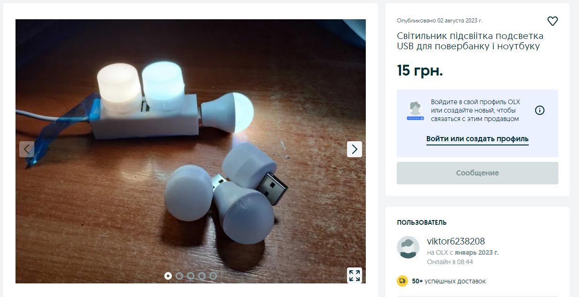Screen dimensions: 579x297
Task: Show next product photo with right arrow
Action: click(355, 149)
